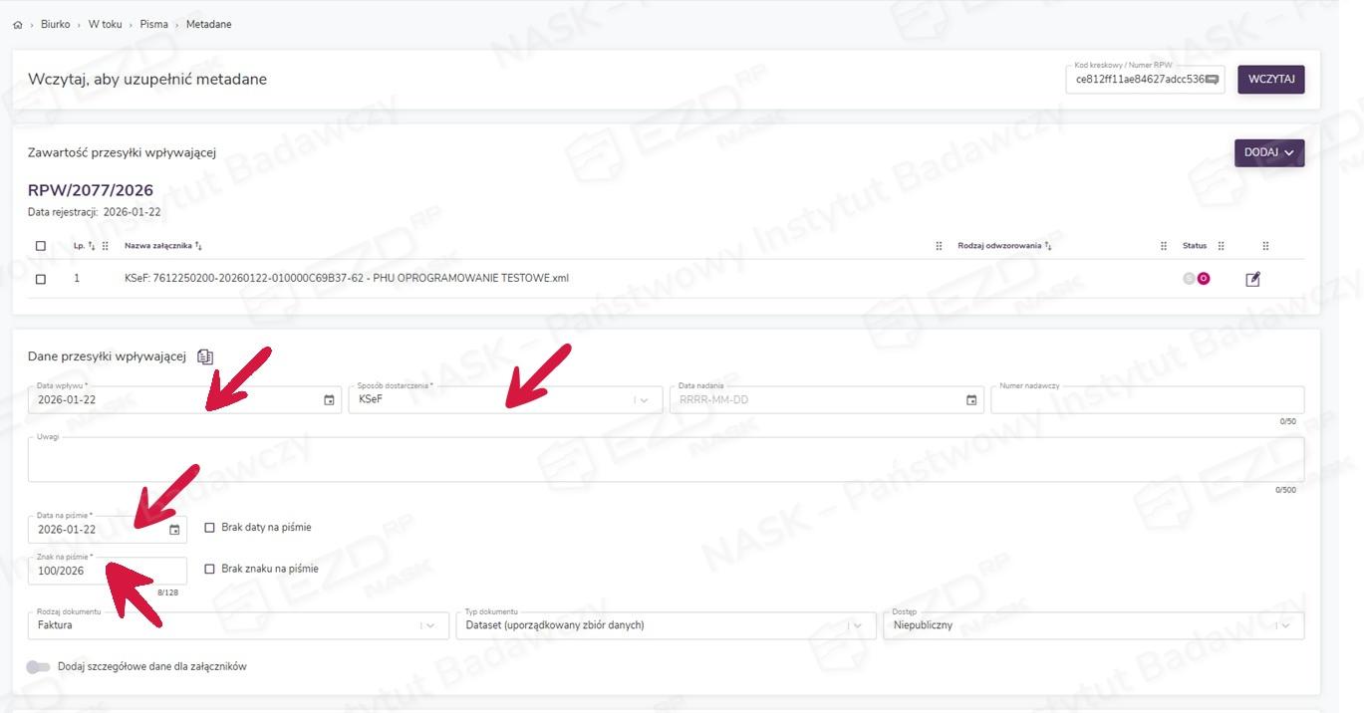Open calendar picker for Data wpływu
This screenshot has height=713, width=1364.
point(329,400)
